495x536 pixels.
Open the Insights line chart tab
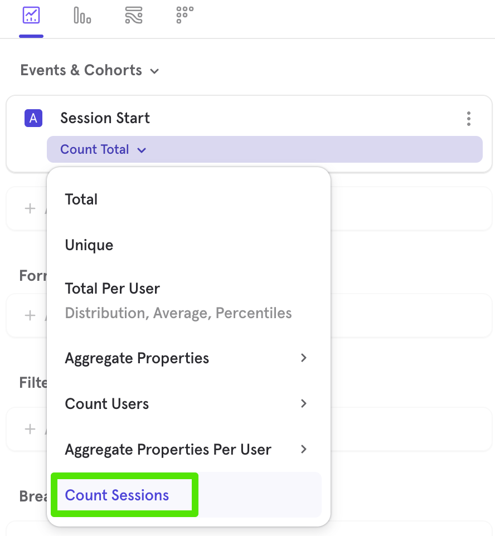click(31, 16)
